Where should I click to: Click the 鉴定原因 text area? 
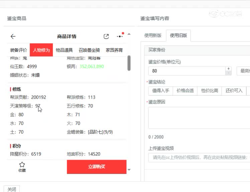(199, 118)
